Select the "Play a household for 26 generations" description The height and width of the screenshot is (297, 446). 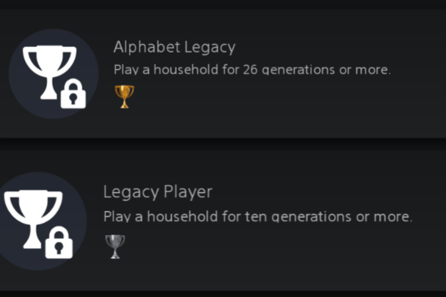pos(252,70)
